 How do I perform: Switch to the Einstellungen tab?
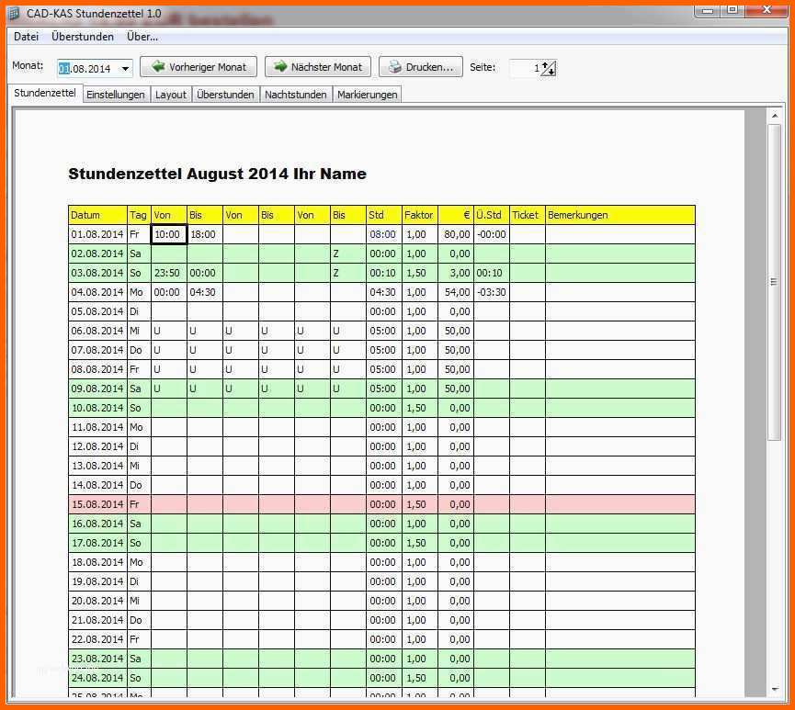pyautogui.click(x=116, y=95)
